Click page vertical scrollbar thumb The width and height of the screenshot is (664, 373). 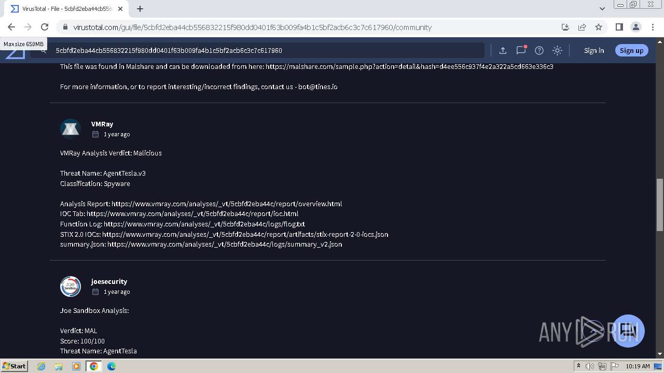pyautogui.click(x=660, y=205)
